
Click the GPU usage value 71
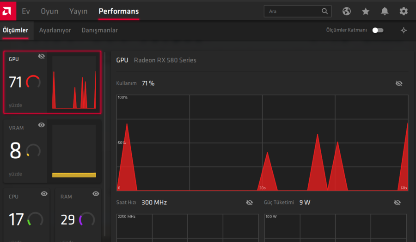click(x=15, y=82)
